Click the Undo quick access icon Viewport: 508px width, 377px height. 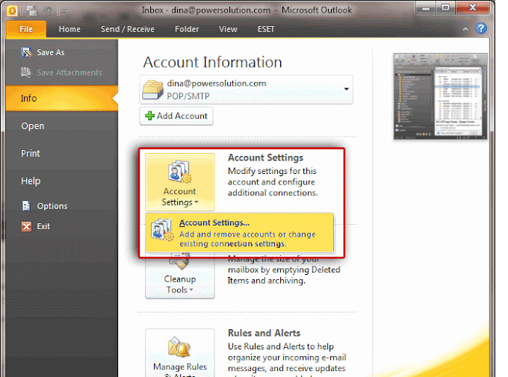tap(48, 10)
